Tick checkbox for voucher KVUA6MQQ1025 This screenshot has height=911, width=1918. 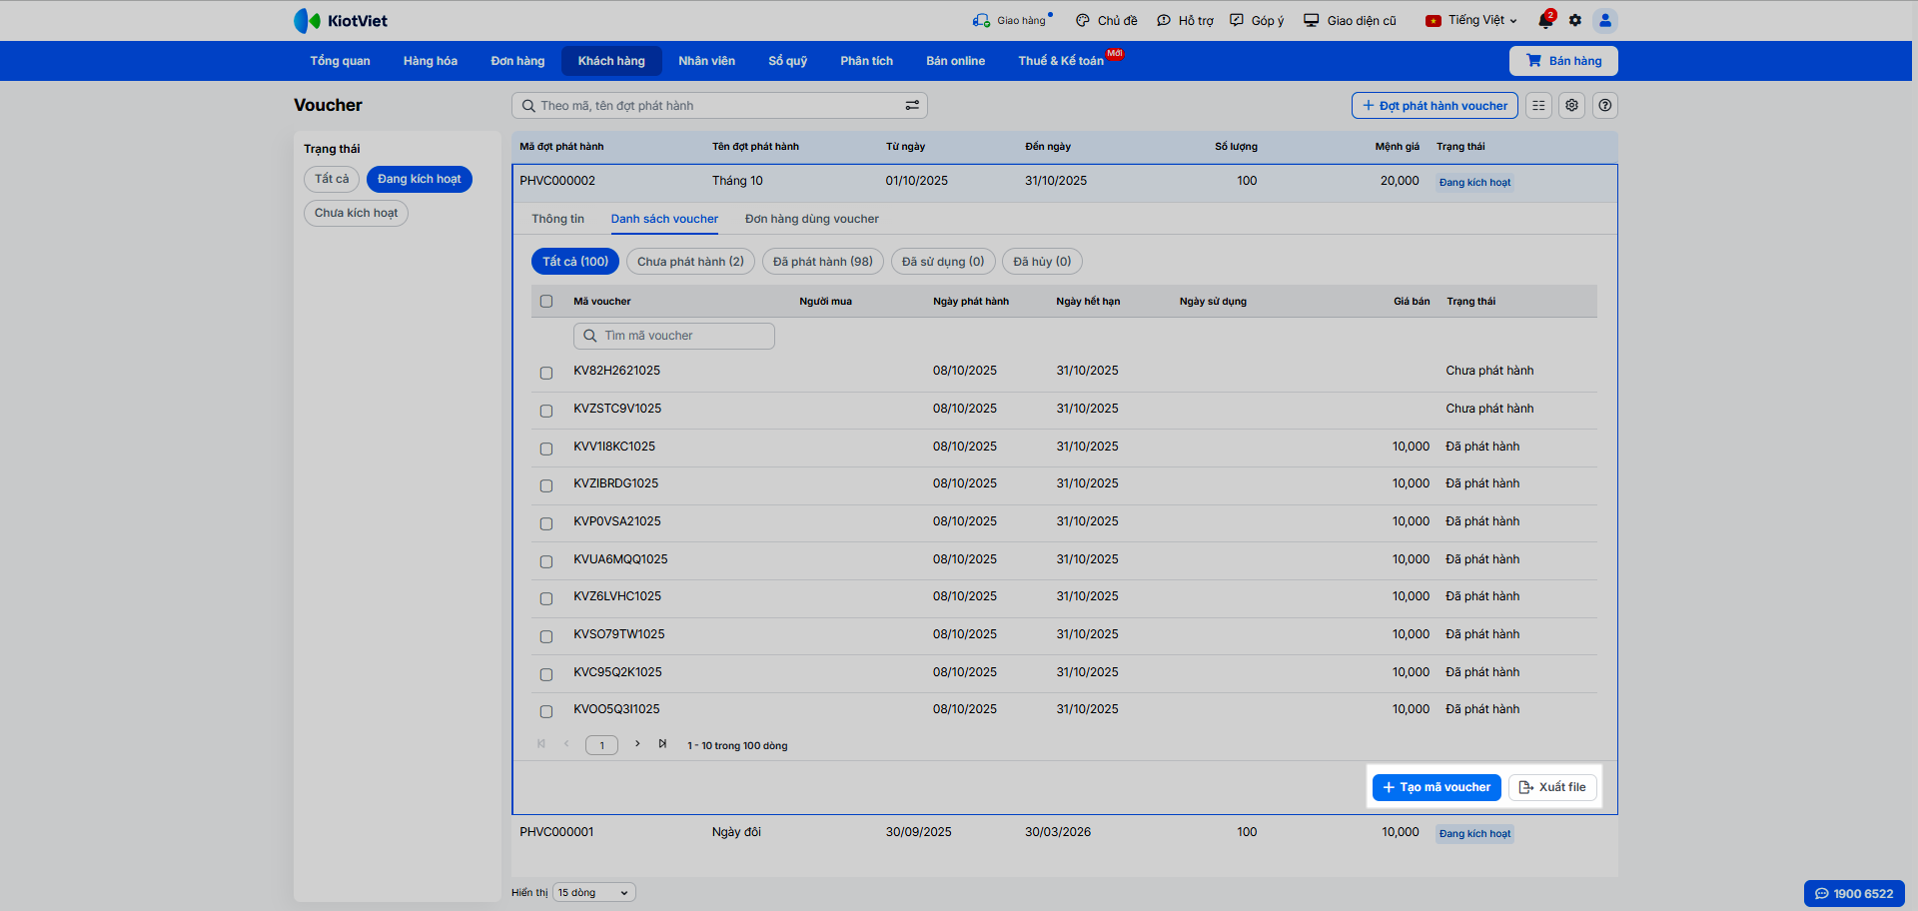pos(546,561)
